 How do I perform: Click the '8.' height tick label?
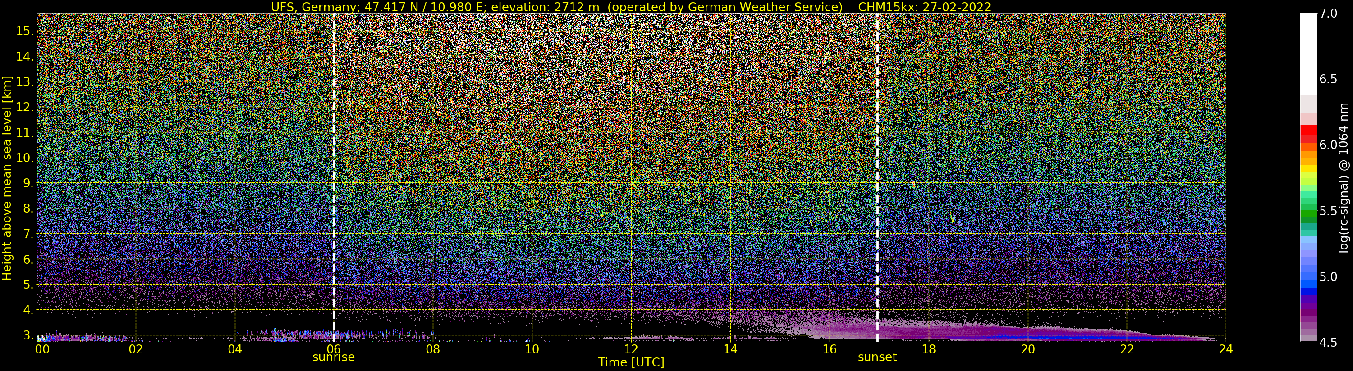(28, 208)
